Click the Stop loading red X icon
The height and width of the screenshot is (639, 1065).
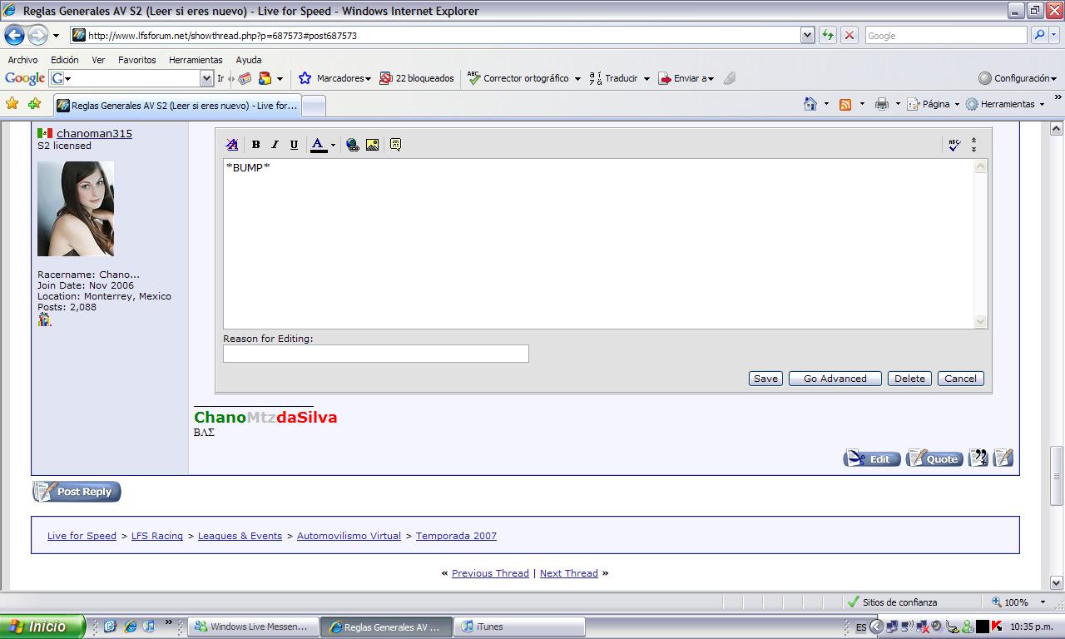coord(850,36)
